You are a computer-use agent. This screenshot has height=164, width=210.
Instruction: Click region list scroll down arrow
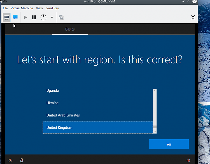tap(155, 131)
